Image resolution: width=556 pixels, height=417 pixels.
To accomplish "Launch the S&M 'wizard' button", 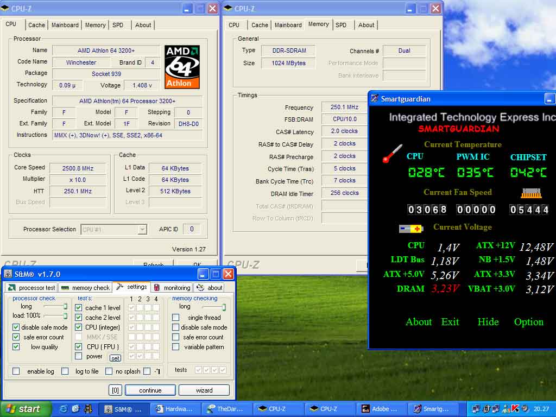I will (204, 390).
